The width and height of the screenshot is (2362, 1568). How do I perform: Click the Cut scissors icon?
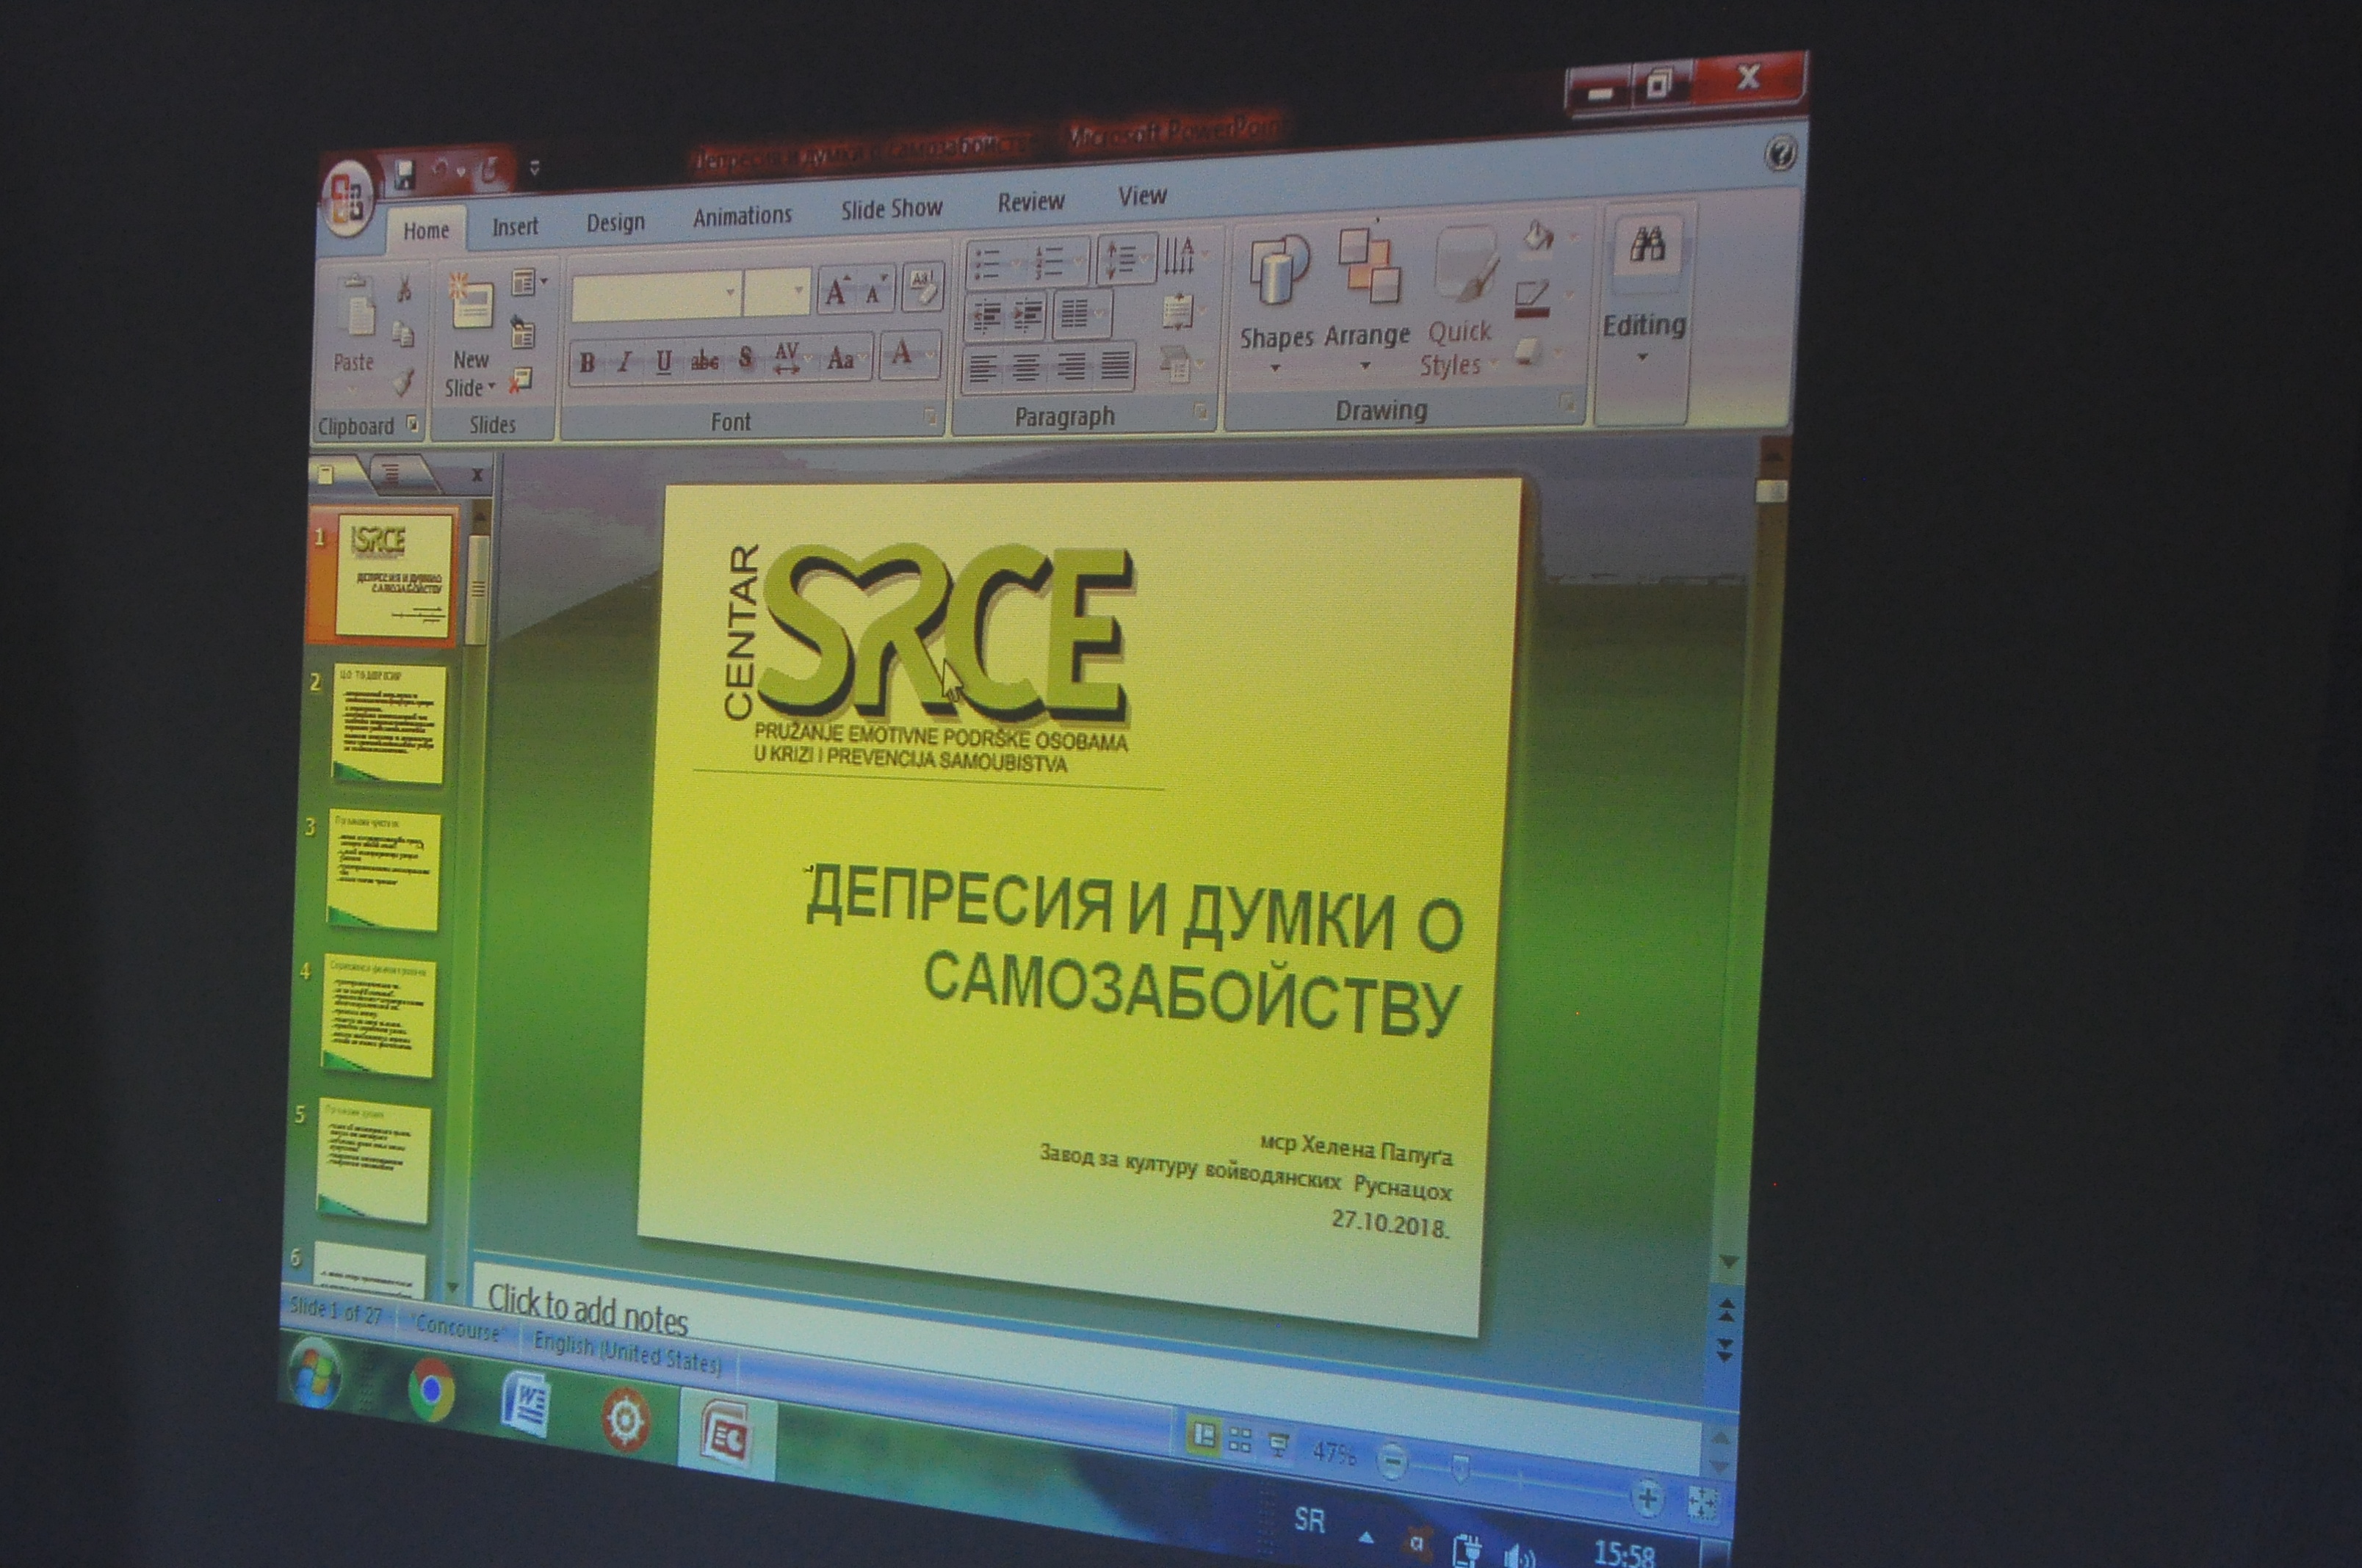pyautogui.click(x=404, y=290)
